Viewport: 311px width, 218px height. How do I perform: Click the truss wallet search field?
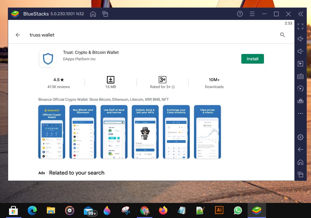pos(42,35)
